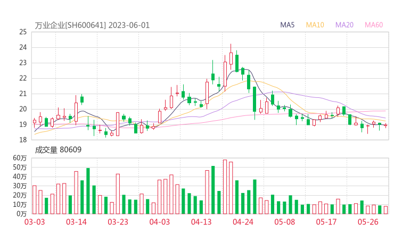394x234 pixels.
Task: Click the 0万 volume axis label
Action: pyautogui.click(x=21, y=214)
